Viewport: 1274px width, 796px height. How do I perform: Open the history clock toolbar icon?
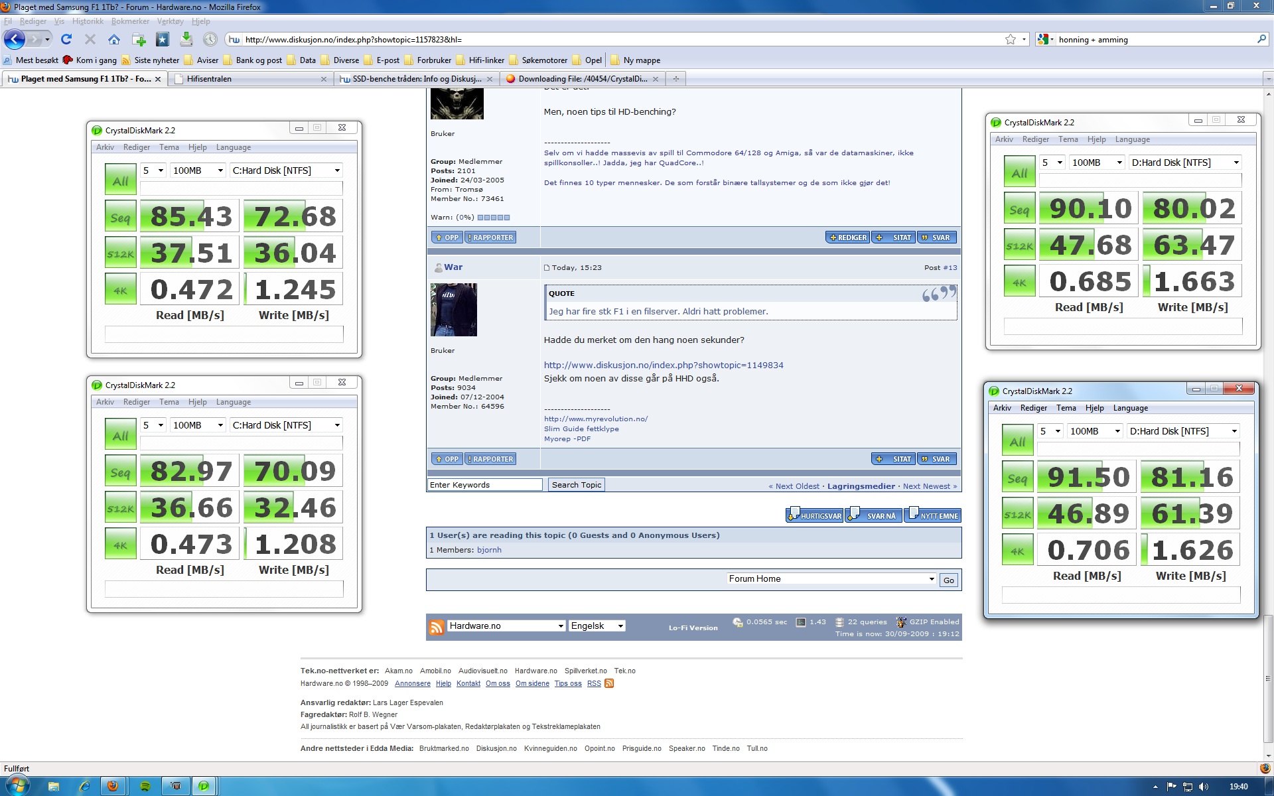pyautogui.click(x=210, y=39)
